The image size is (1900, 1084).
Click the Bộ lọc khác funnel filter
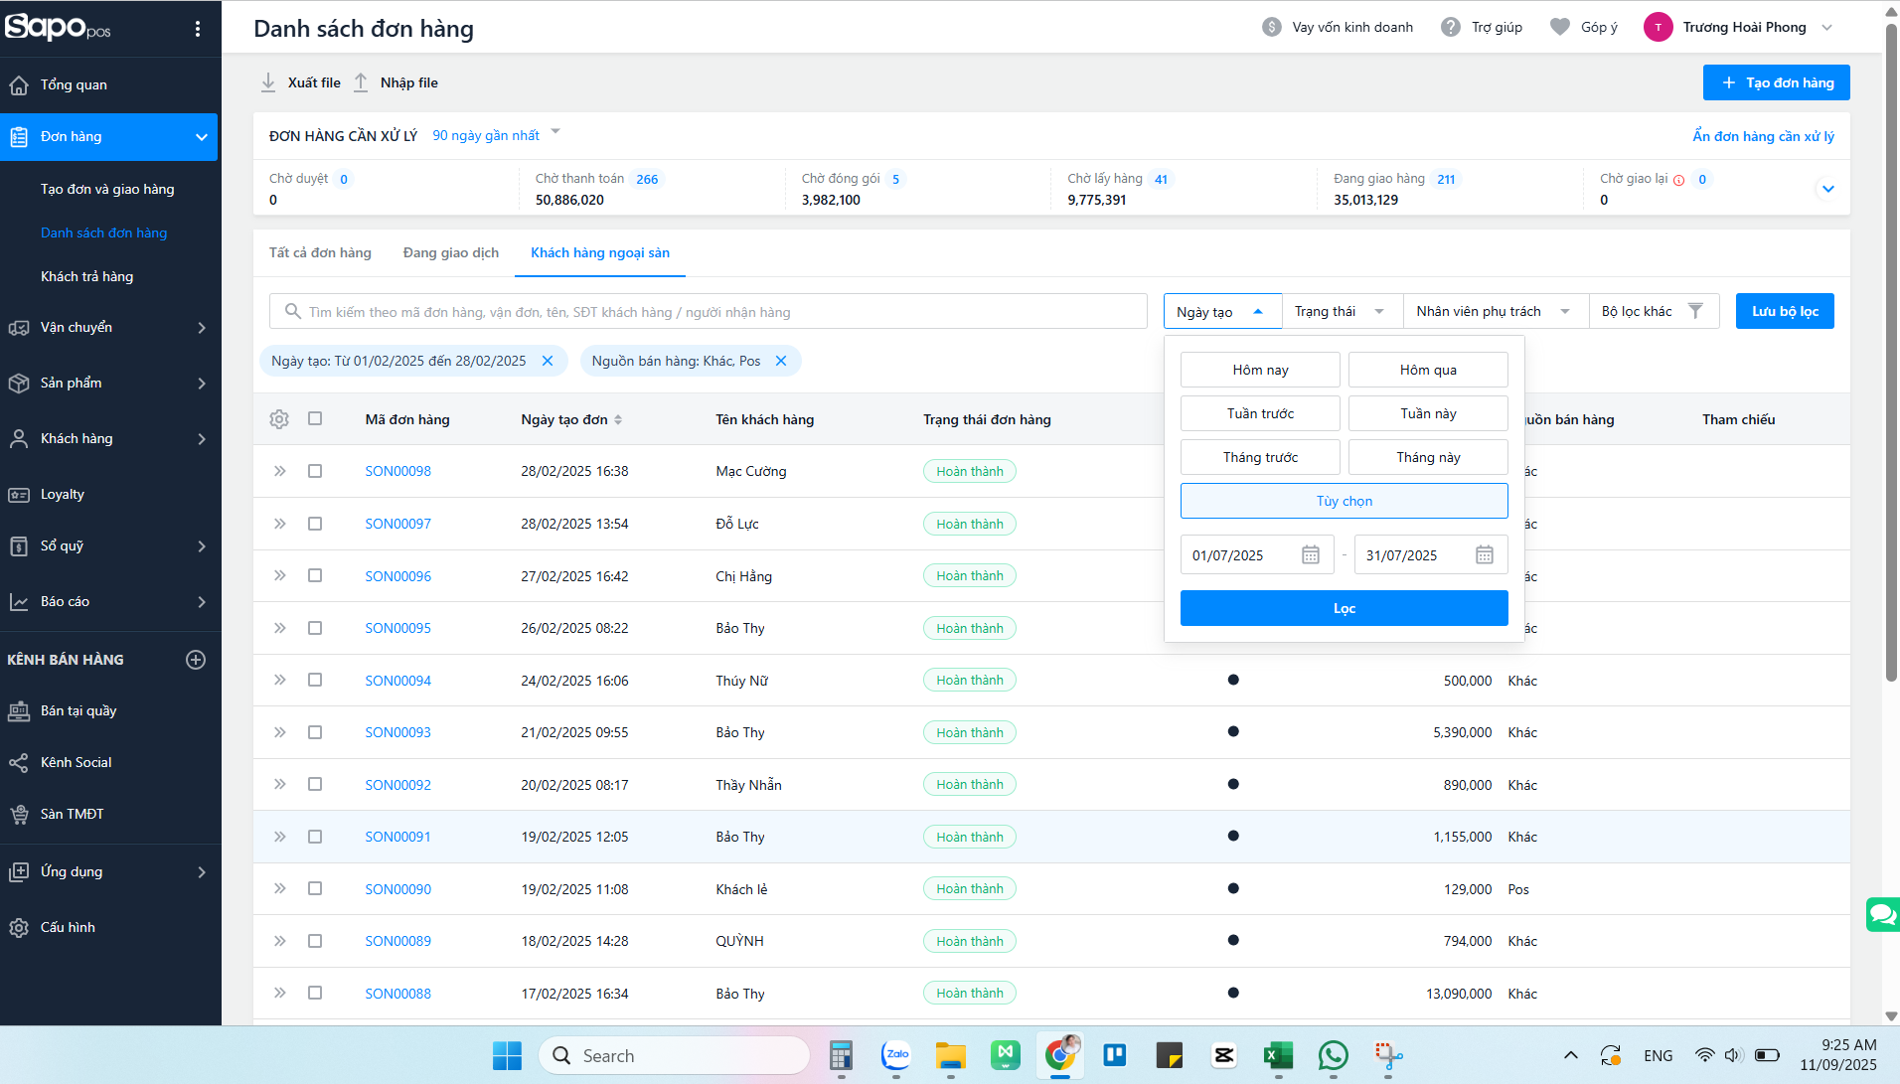[1653, 311]
